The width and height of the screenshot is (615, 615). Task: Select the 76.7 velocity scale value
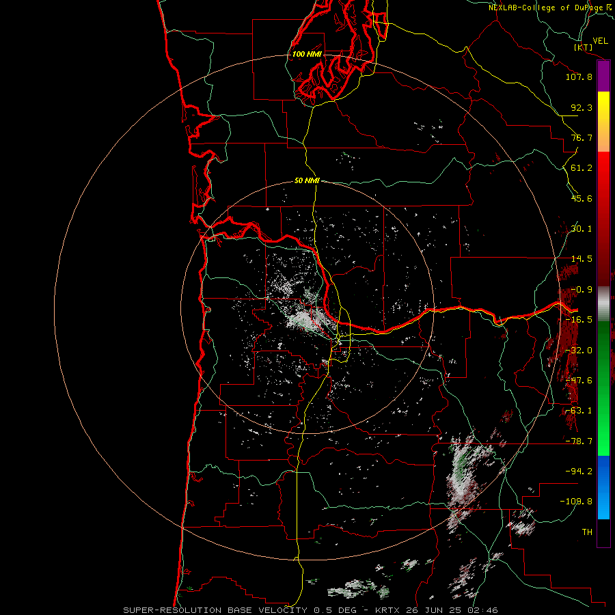pos(582,137)
